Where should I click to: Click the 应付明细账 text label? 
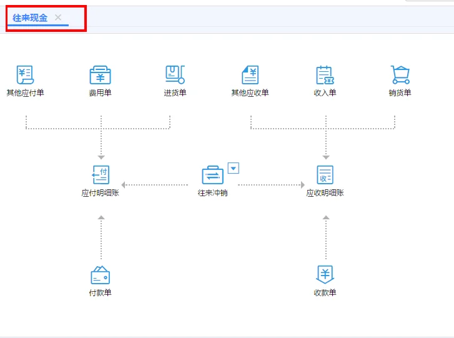point(100,193)
